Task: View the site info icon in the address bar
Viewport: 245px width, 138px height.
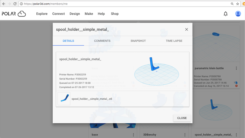Action: (x=21, y=4)
